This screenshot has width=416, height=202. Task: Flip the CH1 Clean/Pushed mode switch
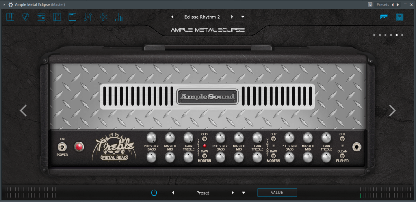point(342,156)
